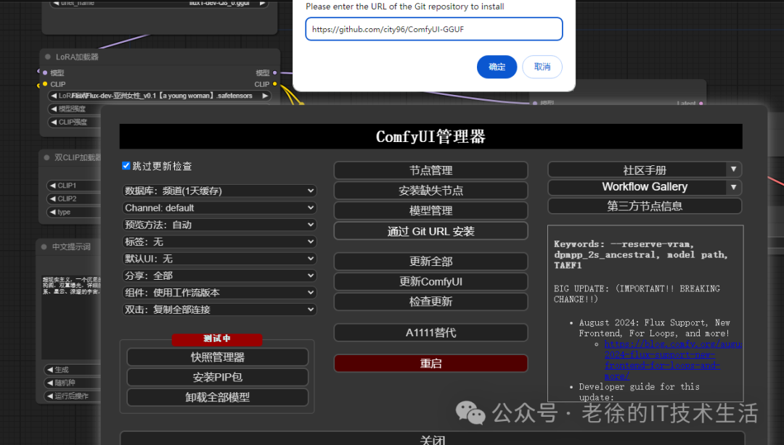Click left arrow of CLIP1 field

(x=52, y=186)
